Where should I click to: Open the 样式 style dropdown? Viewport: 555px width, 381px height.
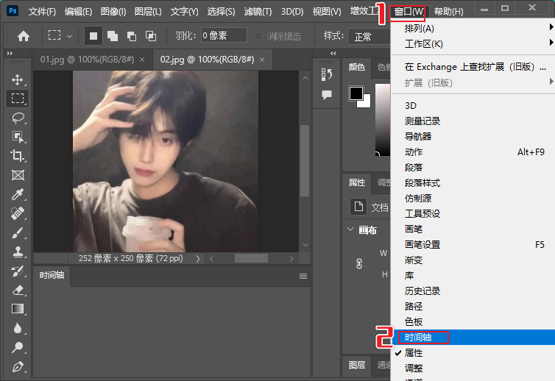[364, 36]
